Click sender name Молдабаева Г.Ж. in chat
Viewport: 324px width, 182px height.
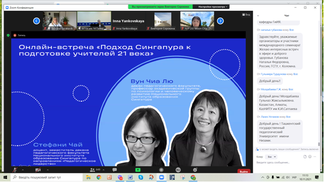271,89
